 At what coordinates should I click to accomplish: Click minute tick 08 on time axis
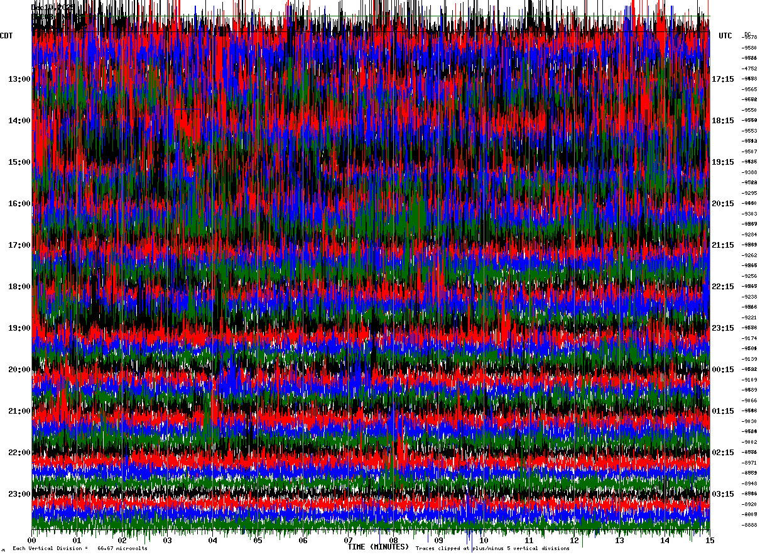point(394,540)
